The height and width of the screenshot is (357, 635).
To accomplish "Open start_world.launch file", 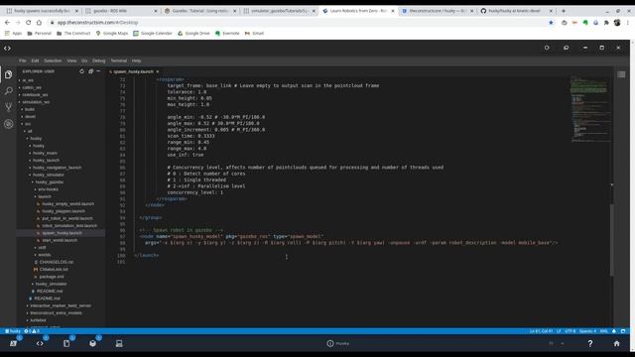I will [60, 240].
